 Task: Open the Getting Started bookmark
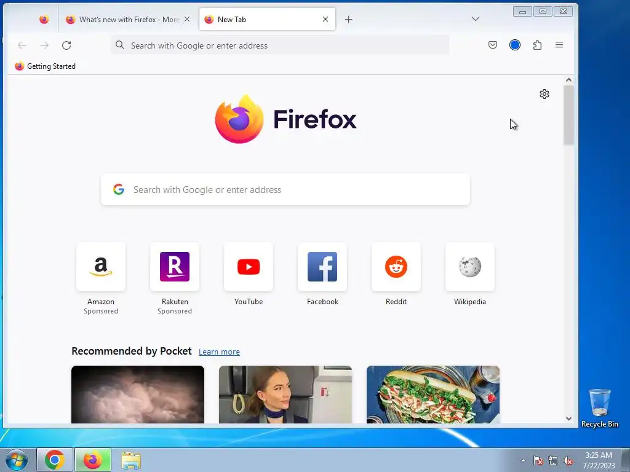[45, 66]
